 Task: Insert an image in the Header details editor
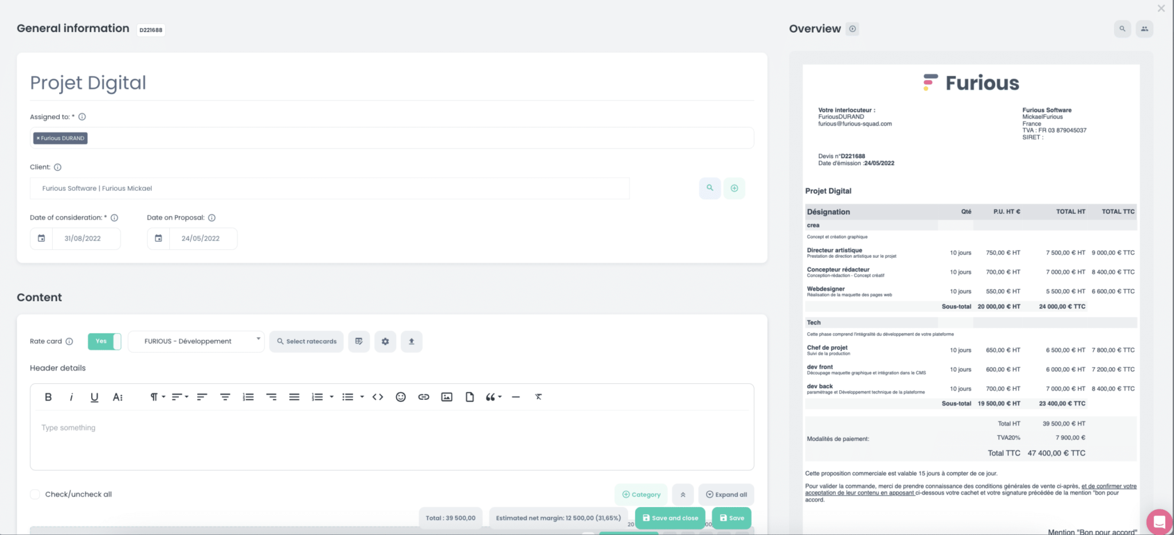(x=447, y=396)
